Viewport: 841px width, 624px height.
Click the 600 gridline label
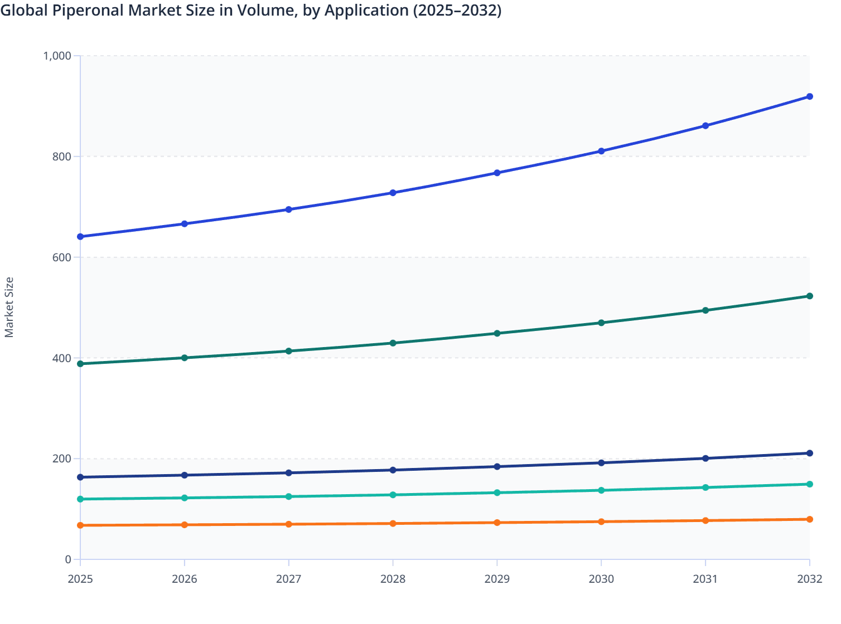tap(62, 256)
